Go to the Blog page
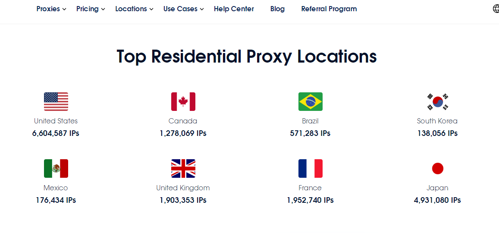Viewport: 499px width, 233px height. 277,9
